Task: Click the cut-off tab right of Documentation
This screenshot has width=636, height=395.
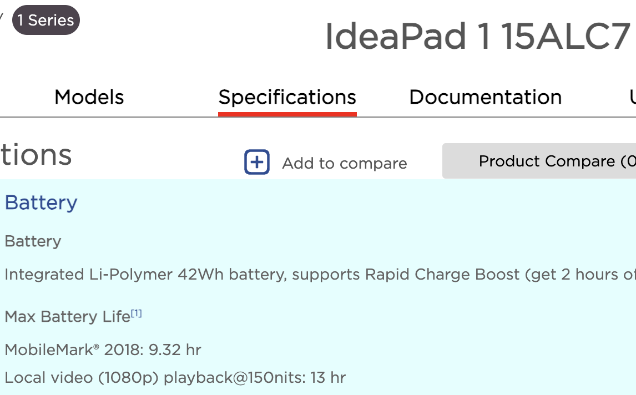Action: pyautogui.click(x=632, y=97)
